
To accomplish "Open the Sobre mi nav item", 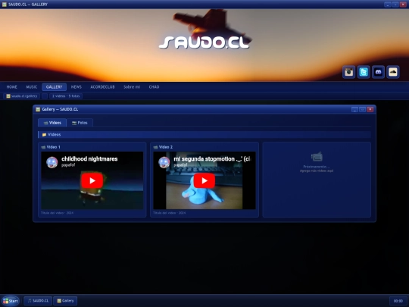I will (132, 87).
